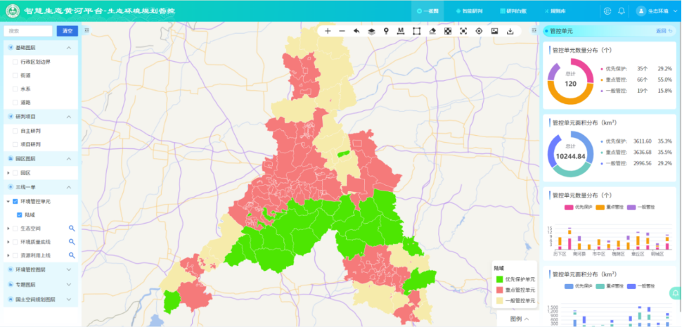Collapse the 基础图层 section
Image resolution: width=682 pixels, height=327 pixels.
(68, 48)
